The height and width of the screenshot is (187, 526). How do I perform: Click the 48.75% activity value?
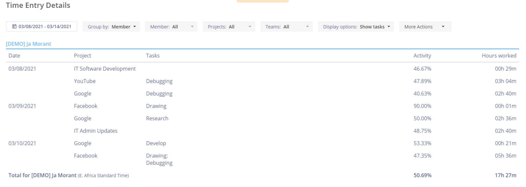422,131
